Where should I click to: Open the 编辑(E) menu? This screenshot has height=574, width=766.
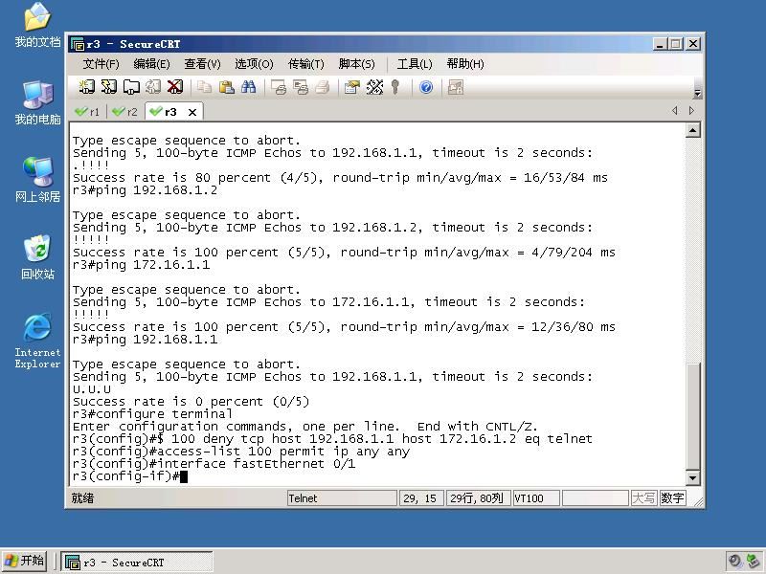(x=151, y=64)
